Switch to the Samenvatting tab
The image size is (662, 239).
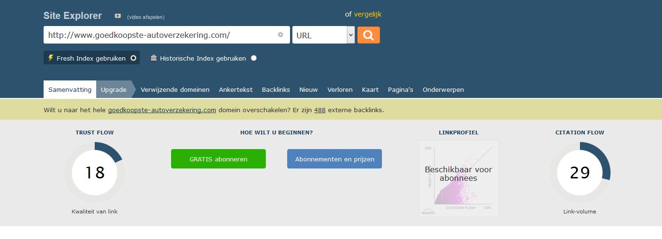pyautogui.click(x=70, y=89)
